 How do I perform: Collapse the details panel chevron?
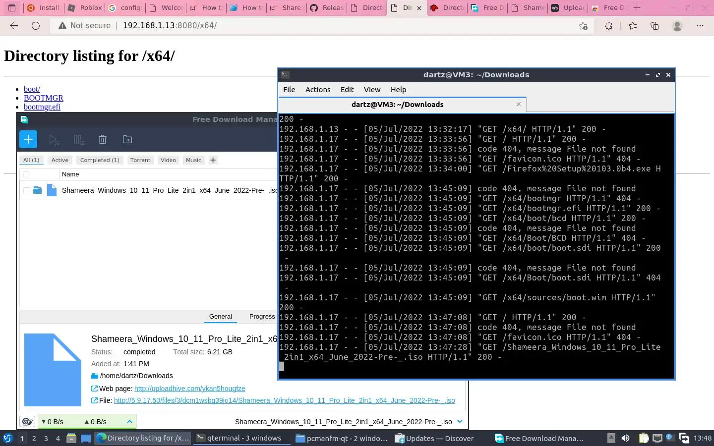460,422
